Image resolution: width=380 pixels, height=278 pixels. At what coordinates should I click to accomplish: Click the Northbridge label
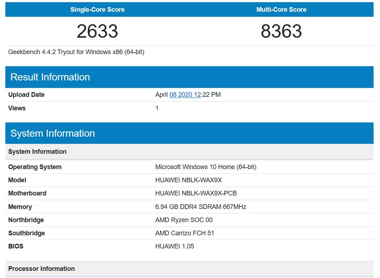pyautogui.click(x=26, y=220)
